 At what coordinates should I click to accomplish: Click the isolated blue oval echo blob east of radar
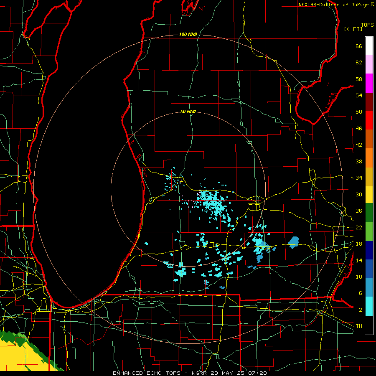click(294, 242)
